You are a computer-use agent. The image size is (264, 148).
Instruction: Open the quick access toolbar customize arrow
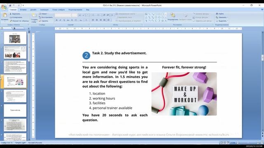(23, 5)
